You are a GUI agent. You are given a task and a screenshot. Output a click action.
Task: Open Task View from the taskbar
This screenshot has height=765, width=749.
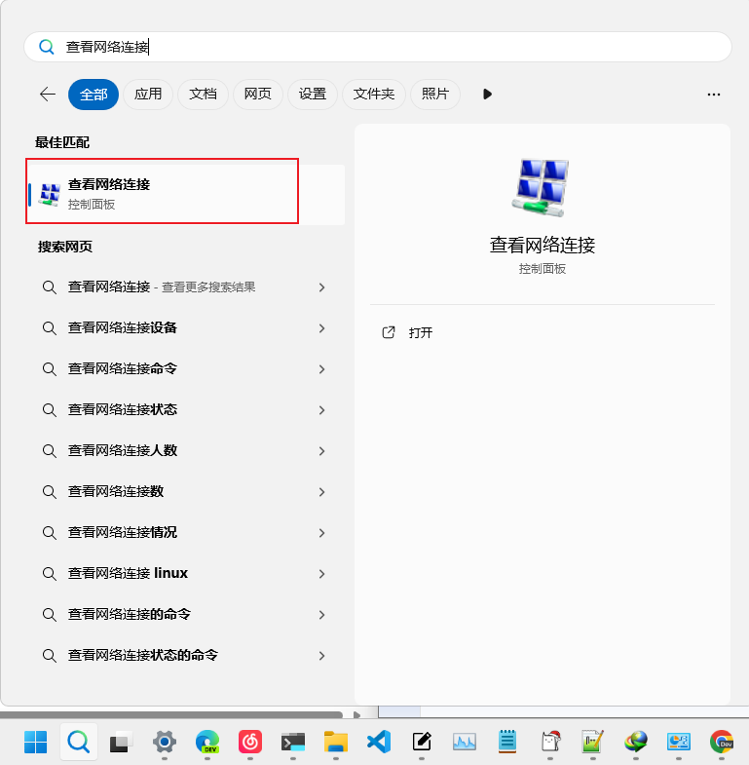coord(121,742)
